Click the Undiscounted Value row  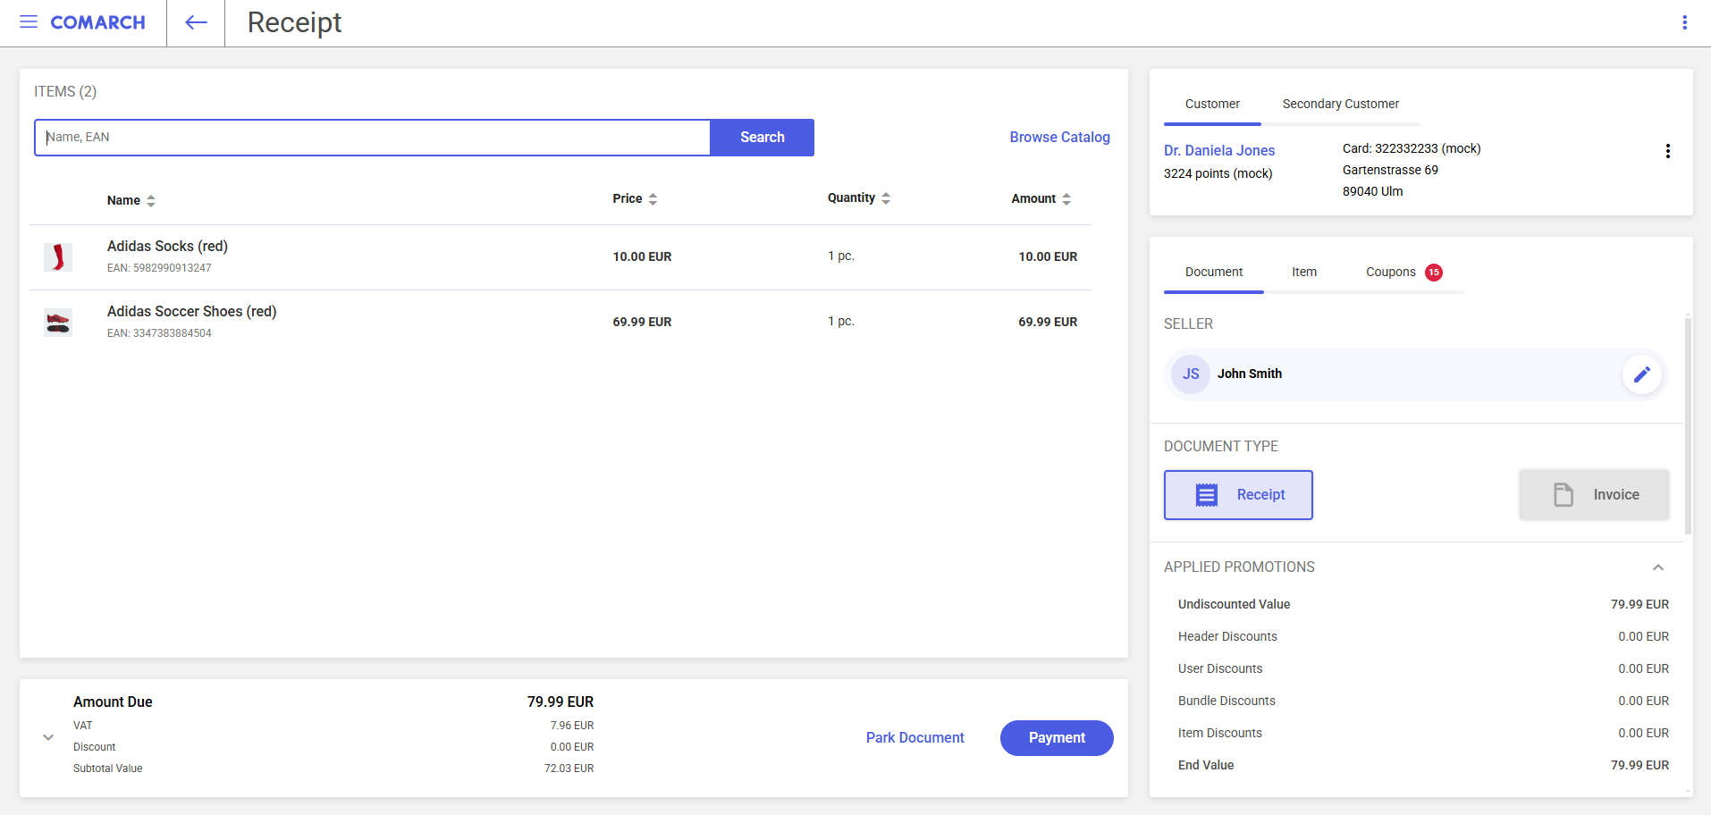[1423, 605]
